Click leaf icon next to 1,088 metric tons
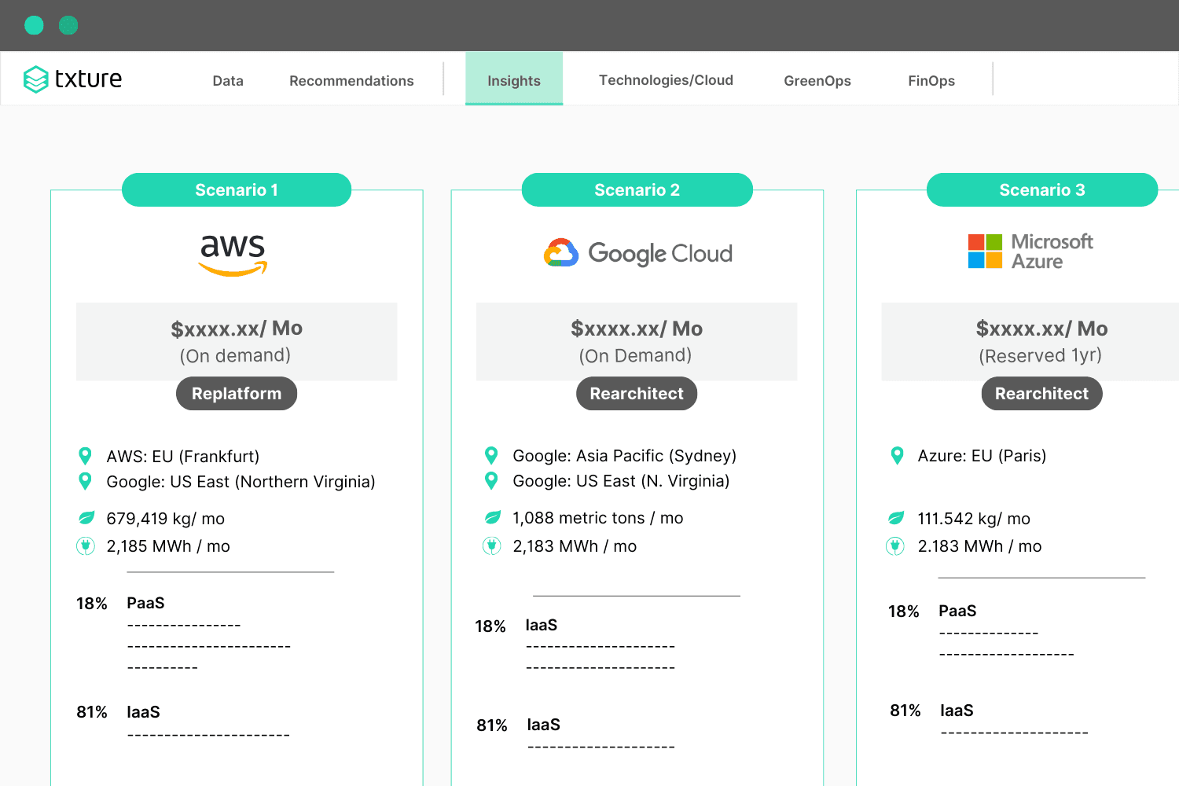The width and height of the screenshot is (1179, 786). pyautogui.click(x=493, y=517)
